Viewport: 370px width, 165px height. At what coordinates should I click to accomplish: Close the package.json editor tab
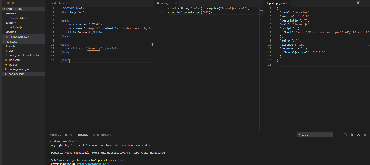(287, 3)
